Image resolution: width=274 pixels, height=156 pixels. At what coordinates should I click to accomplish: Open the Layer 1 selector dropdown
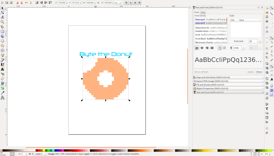point(41,154)
